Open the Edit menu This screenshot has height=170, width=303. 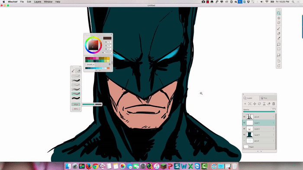click(x=29, y=2)
